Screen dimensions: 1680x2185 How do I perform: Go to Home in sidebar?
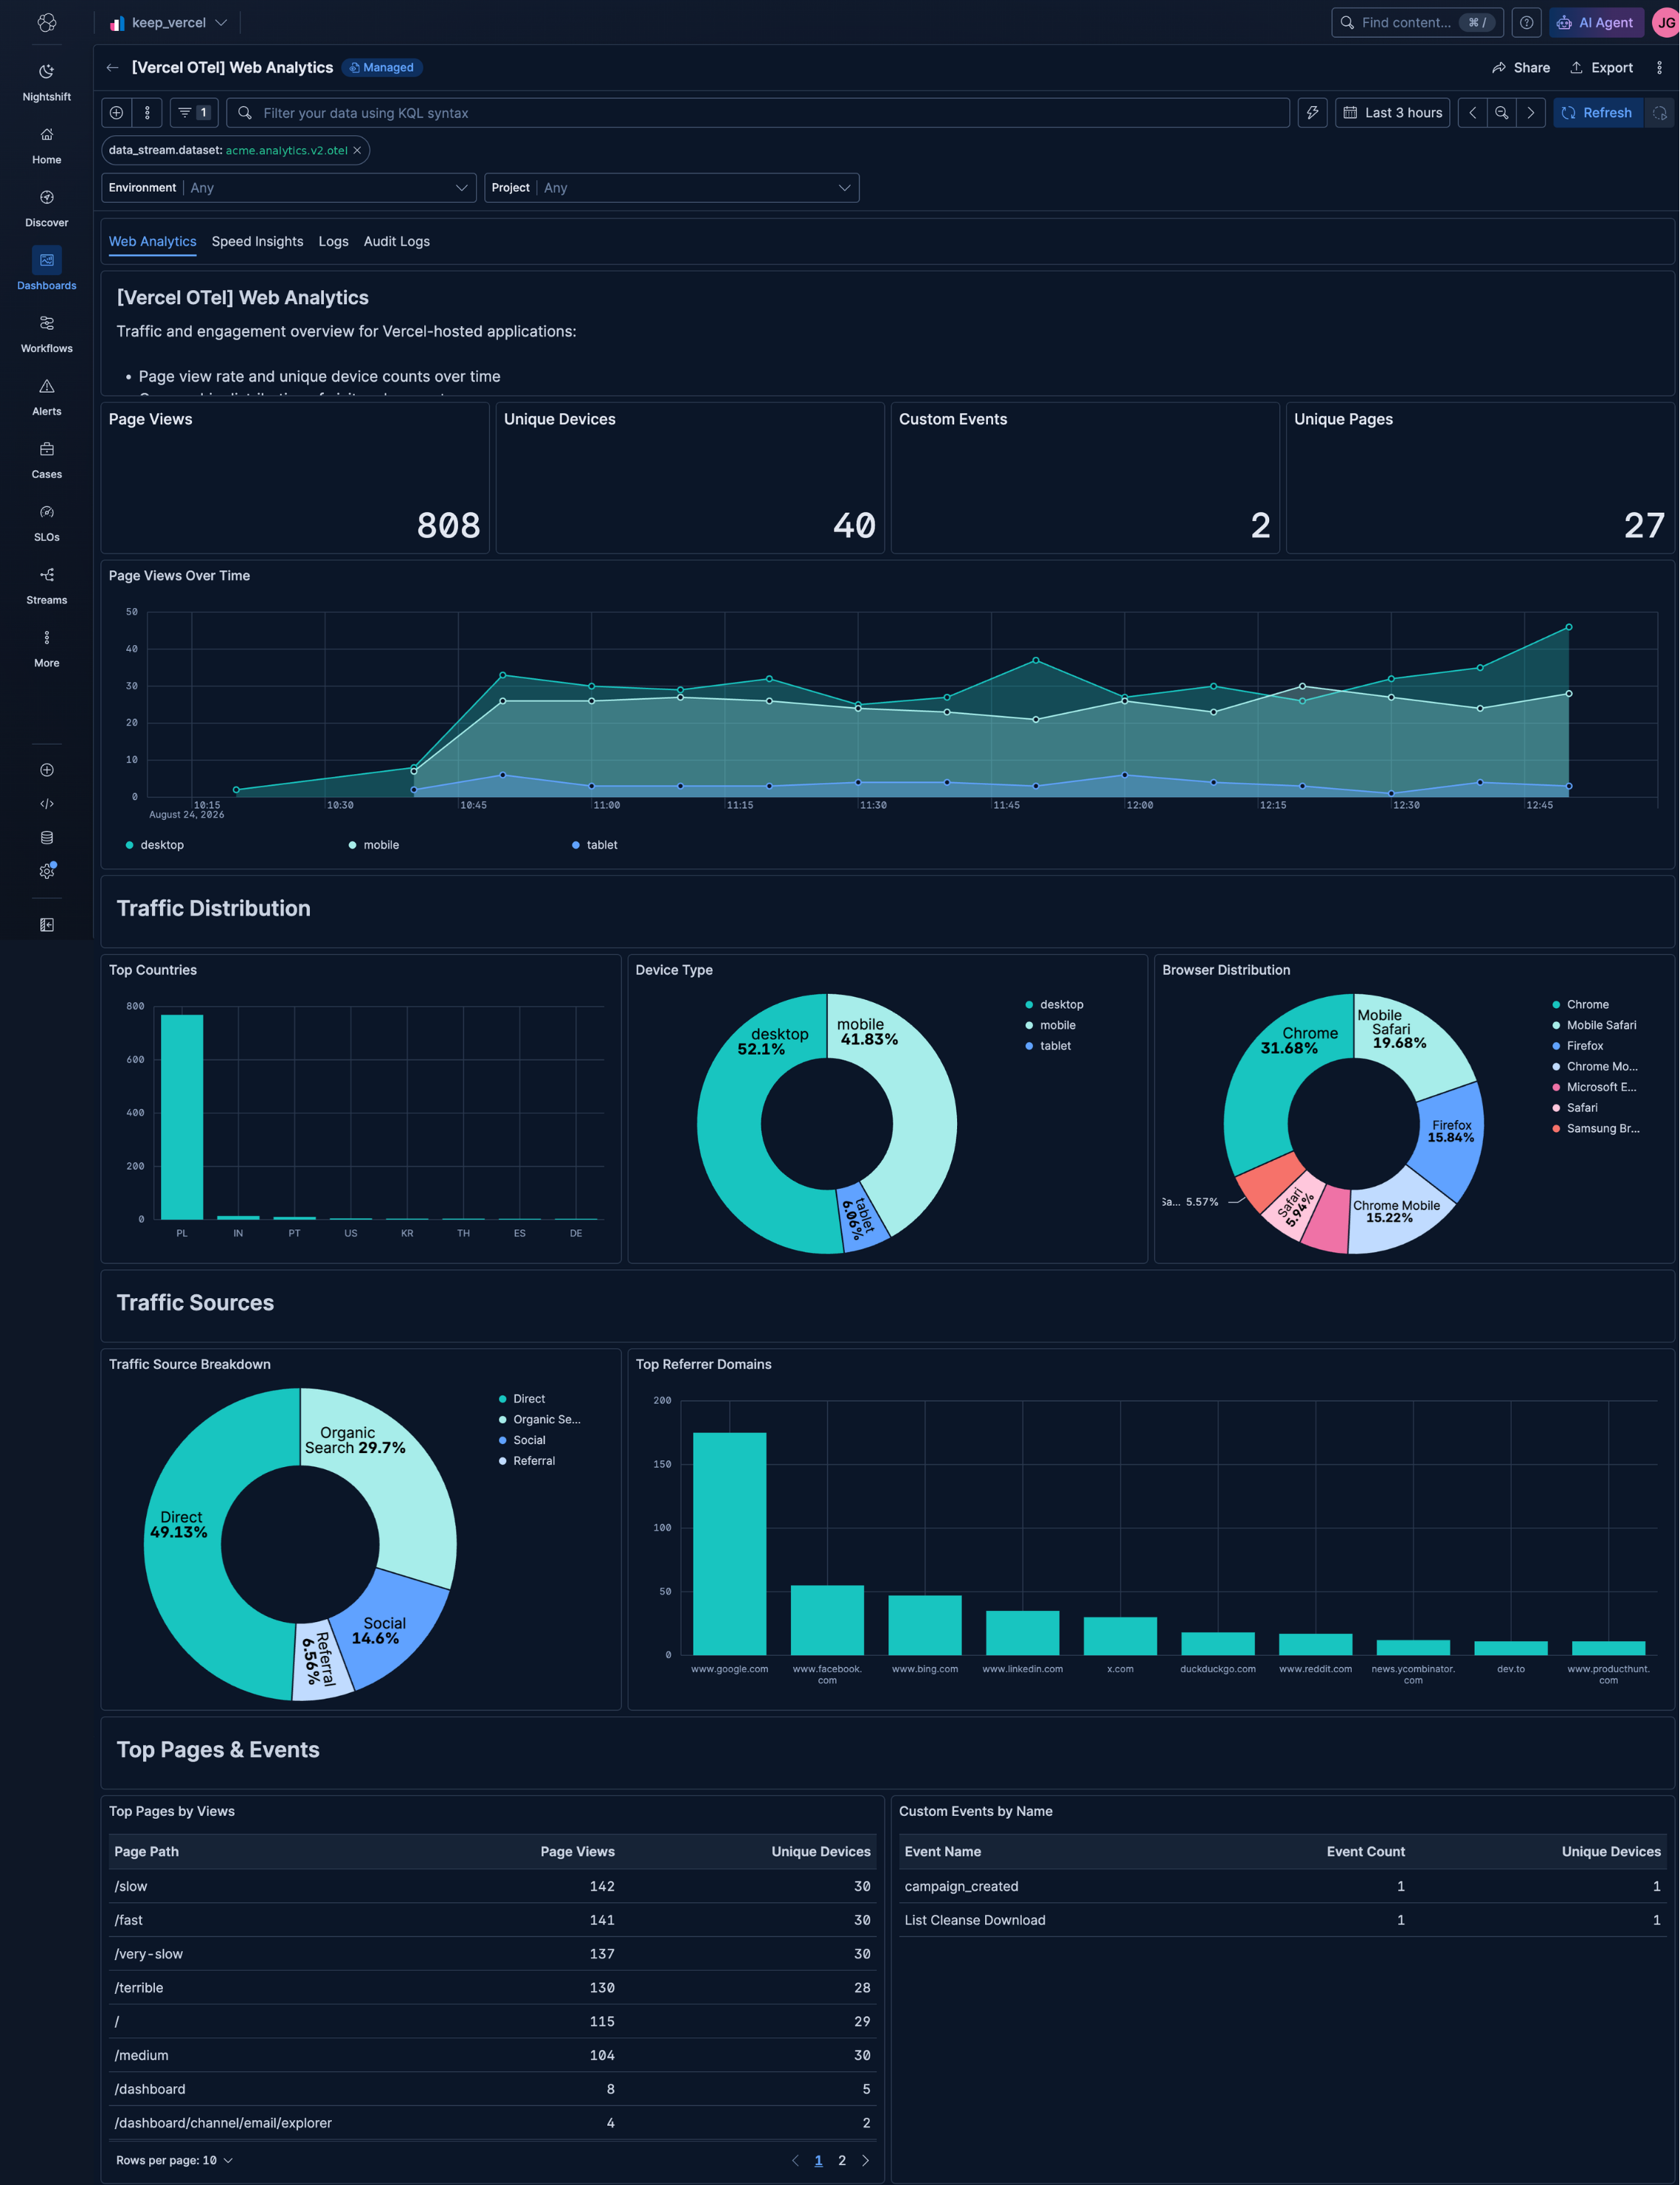(x=46, y=145)
